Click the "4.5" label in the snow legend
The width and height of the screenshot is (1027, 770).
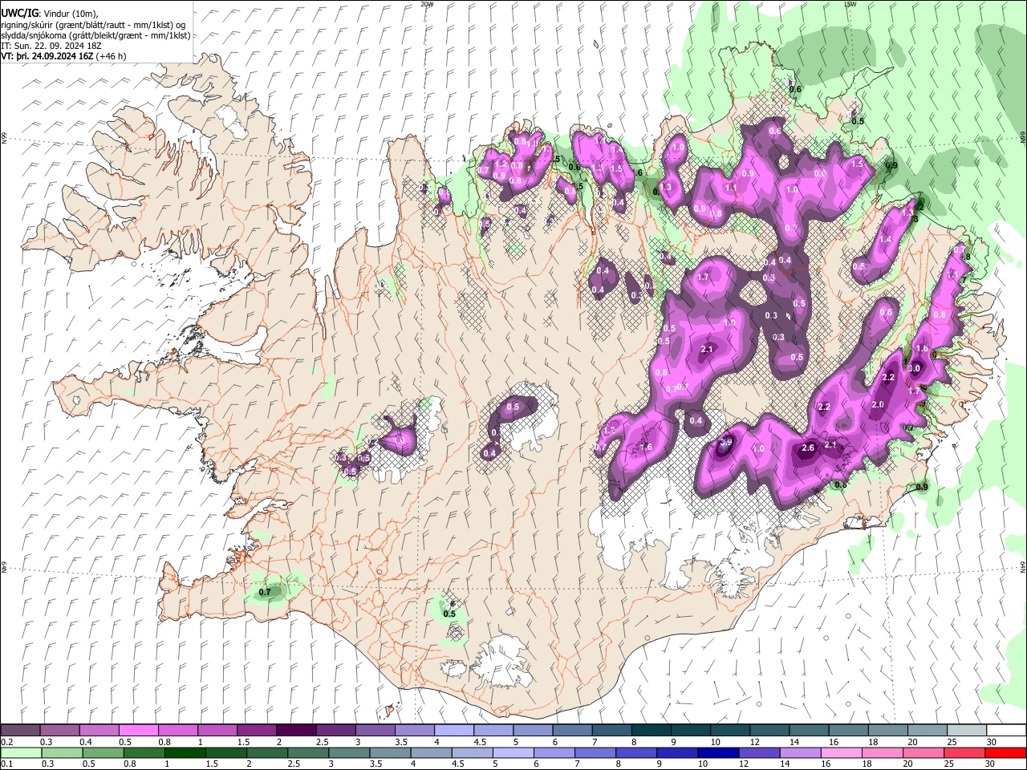pyautogui.click(x=479, y=742)
